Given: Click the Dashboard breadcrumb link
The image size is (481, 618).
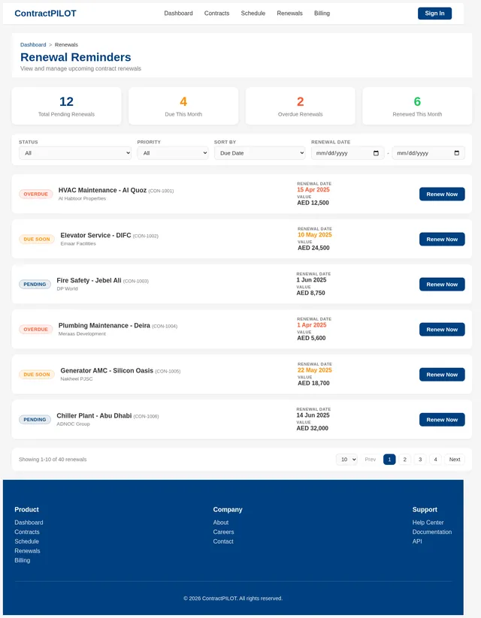Looking at the screenshot, I should 33,44.
